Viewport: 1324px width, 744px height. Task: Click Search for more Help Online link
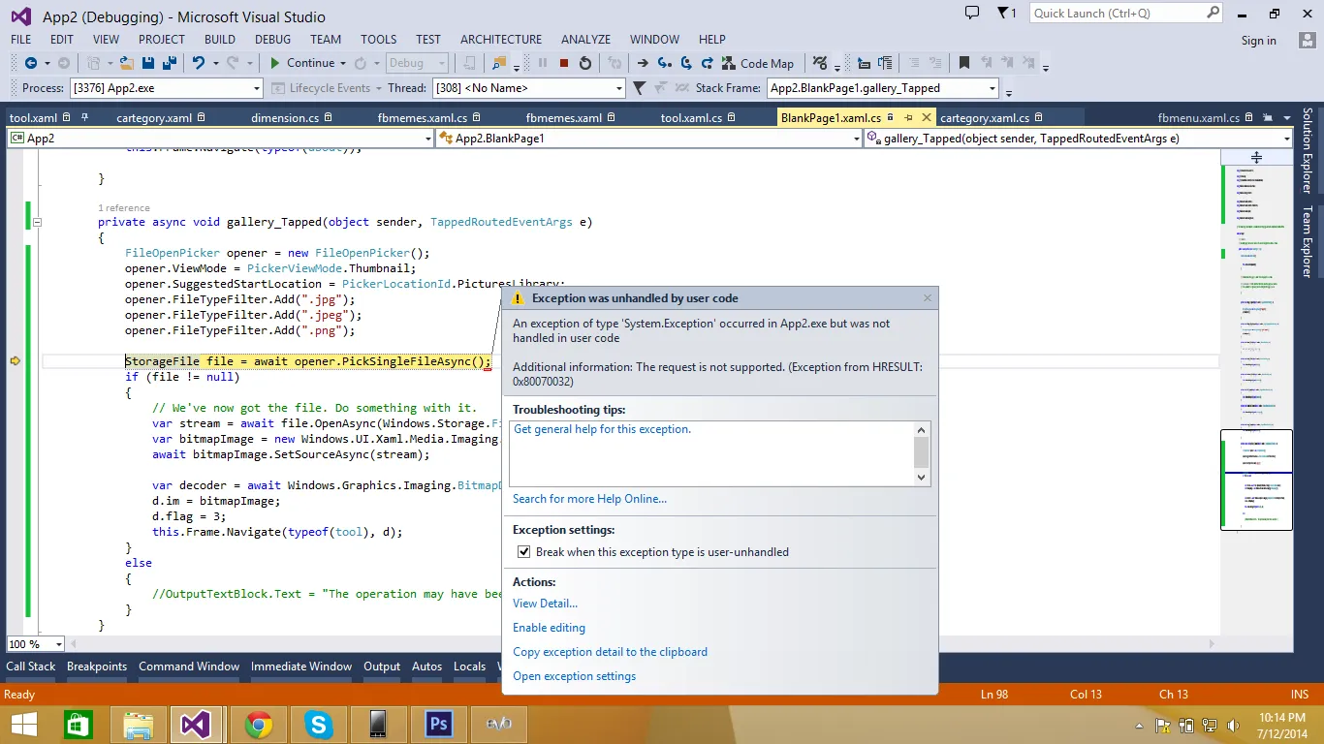[x=589, y=499]
